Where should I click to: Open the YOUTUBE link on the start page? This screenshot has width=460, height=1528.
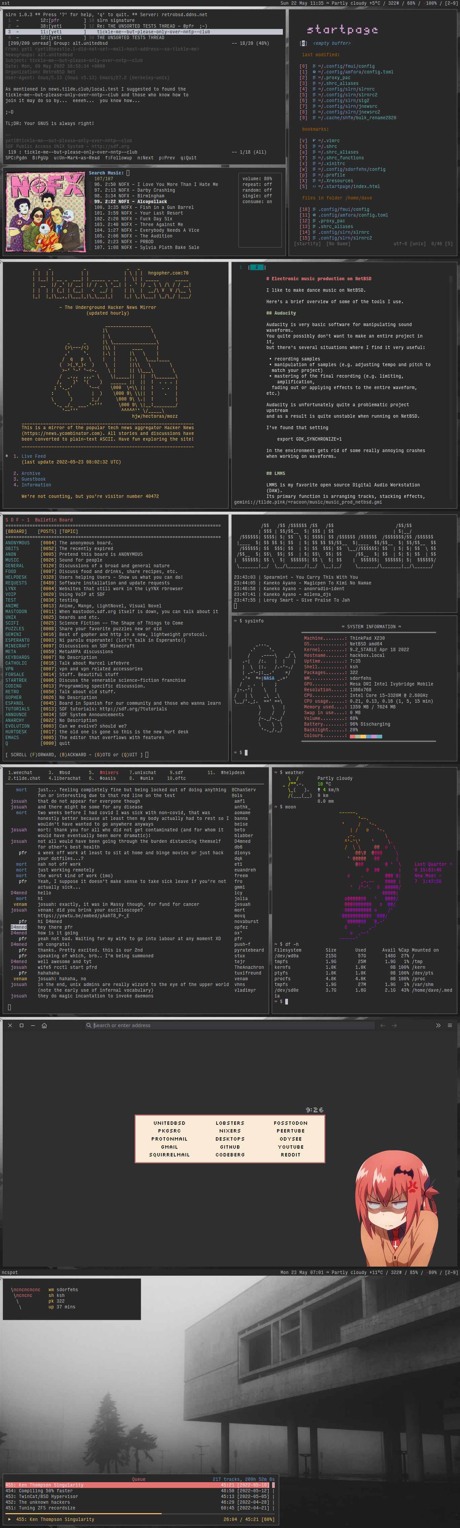(291, 1147)
